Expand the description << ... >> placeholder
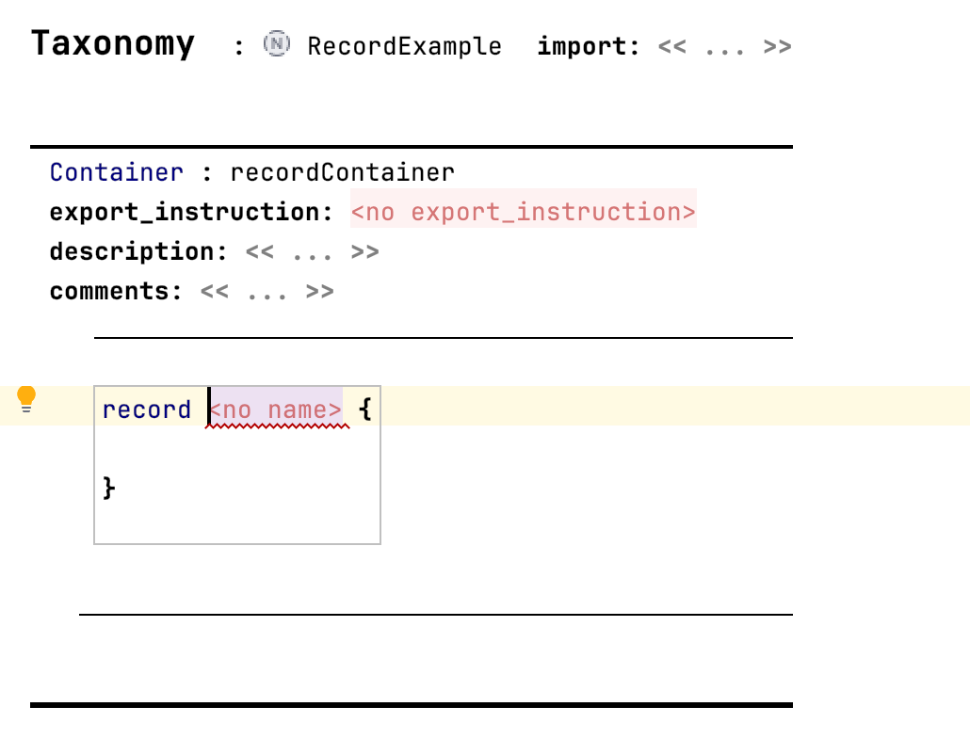The width and height of the screenshot is (970, 755). [x=312, y=252]
